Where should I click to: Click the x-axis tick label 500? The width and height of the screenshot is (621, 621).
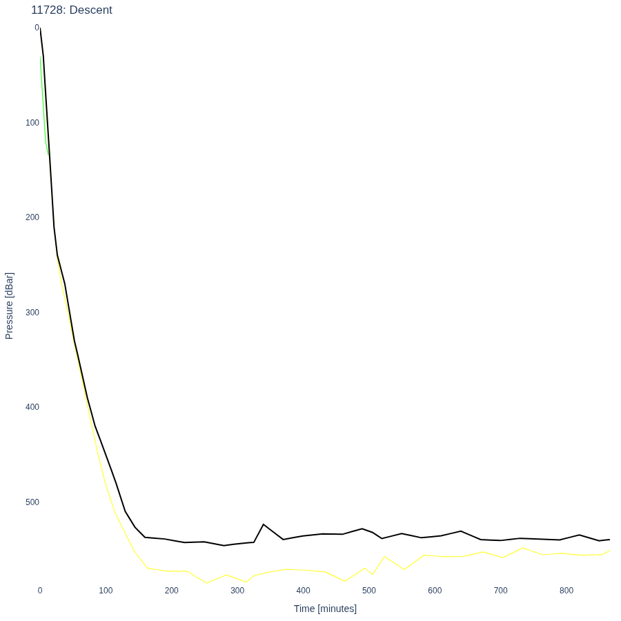[x=368, y=591]
